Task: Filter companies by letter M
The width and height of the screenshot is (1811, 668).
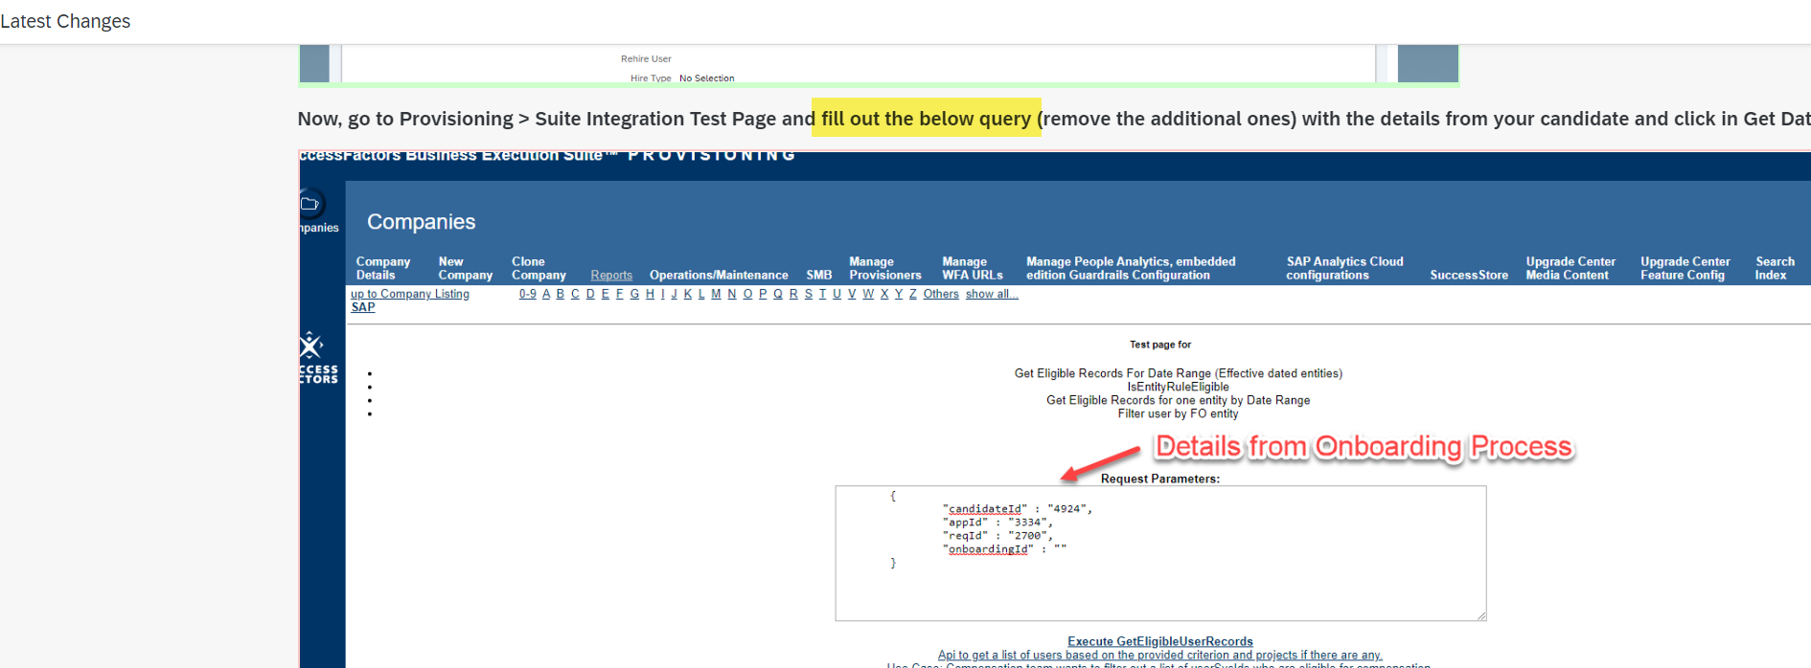Action: coord(716,294)
